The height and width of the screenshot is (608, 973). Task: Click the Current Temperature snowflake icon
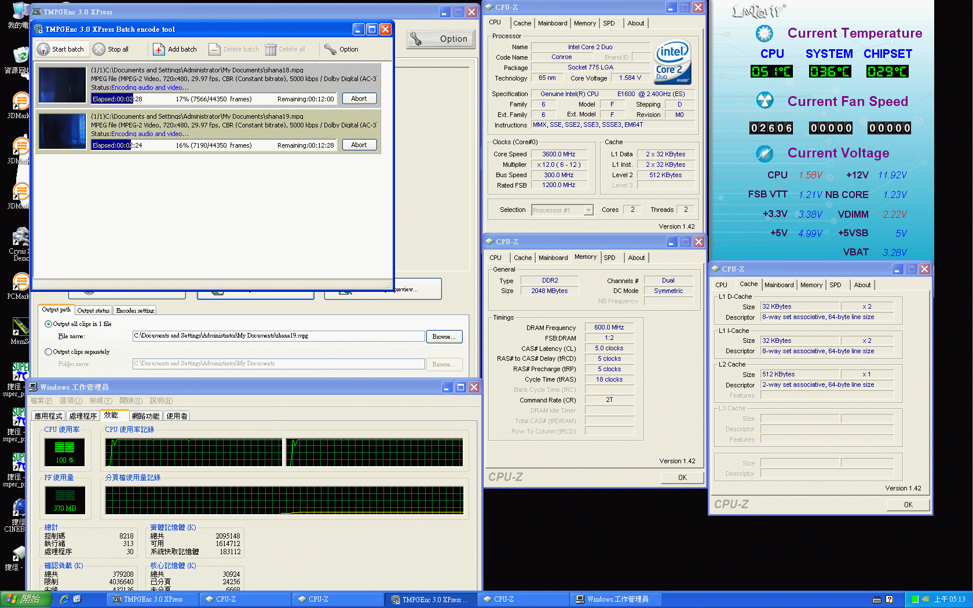click(765, 33)
